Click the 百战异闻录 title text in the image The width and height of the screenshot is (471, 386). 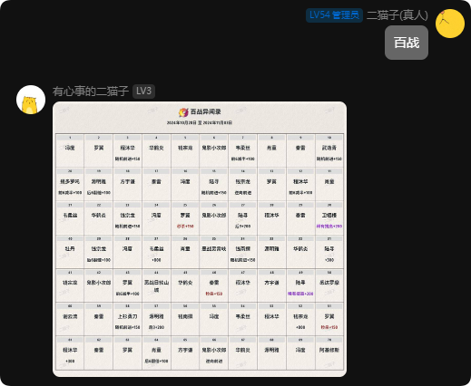point(206,111)
